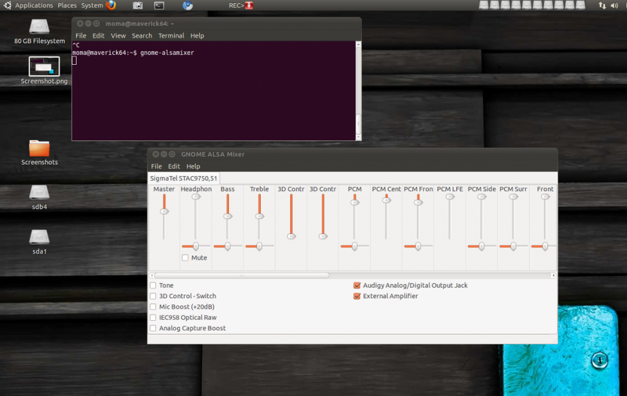Click the Headphone horizontal balance slider handle
Screen dimensions: 627x396
(x=195, y=246)
